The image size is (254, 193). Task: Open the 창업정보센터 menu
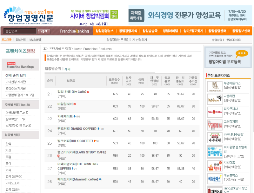(241, 31)
